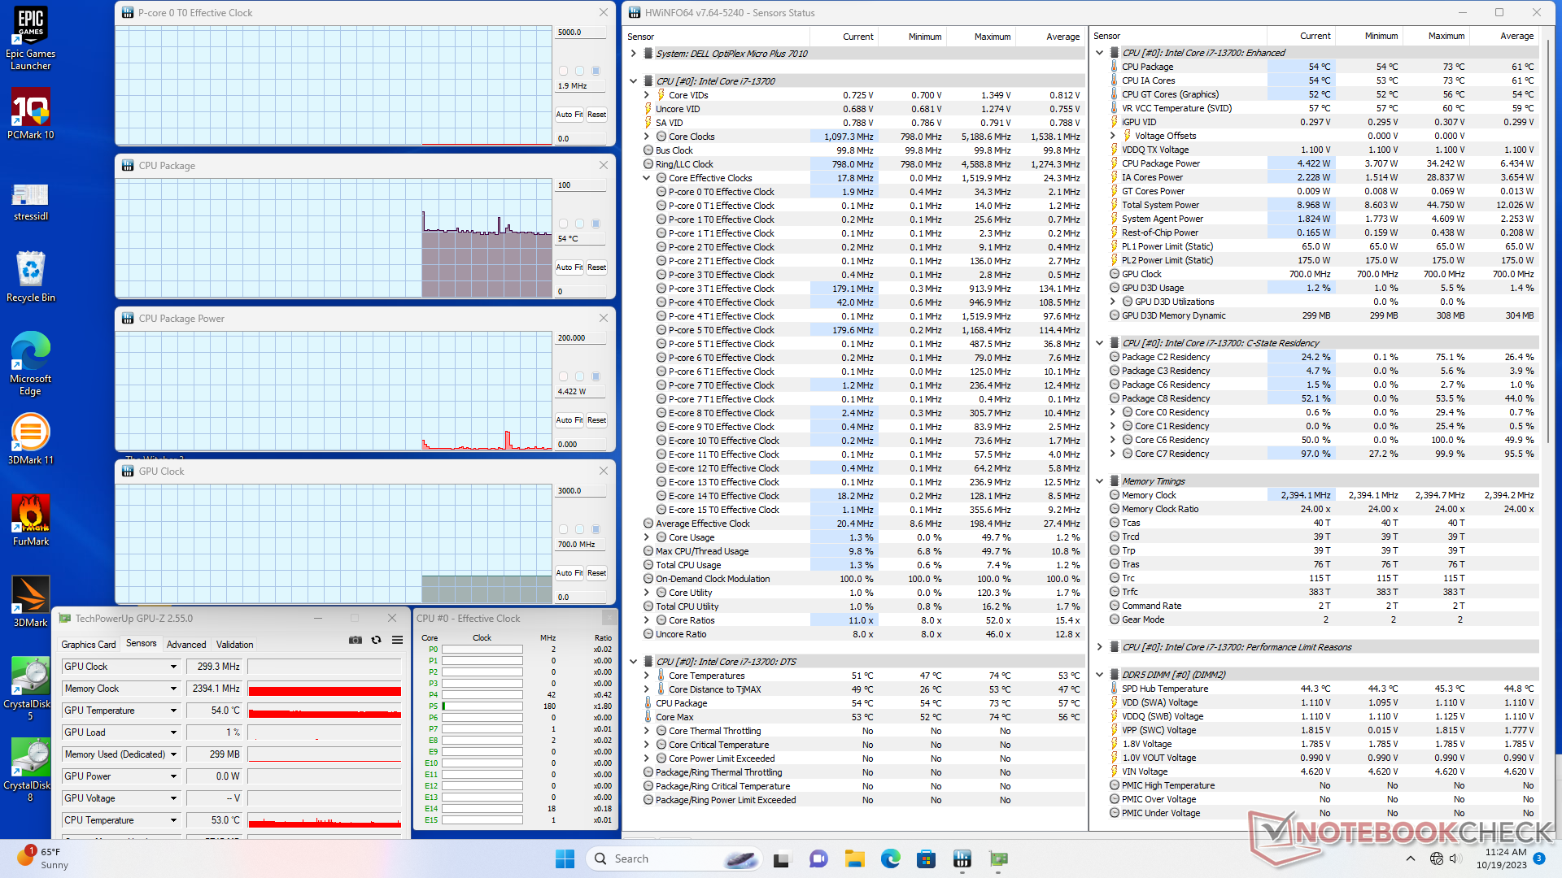1562x878 pixels.
Task: Open the GPU-Z hamburger menu
Action: [397, 640]
